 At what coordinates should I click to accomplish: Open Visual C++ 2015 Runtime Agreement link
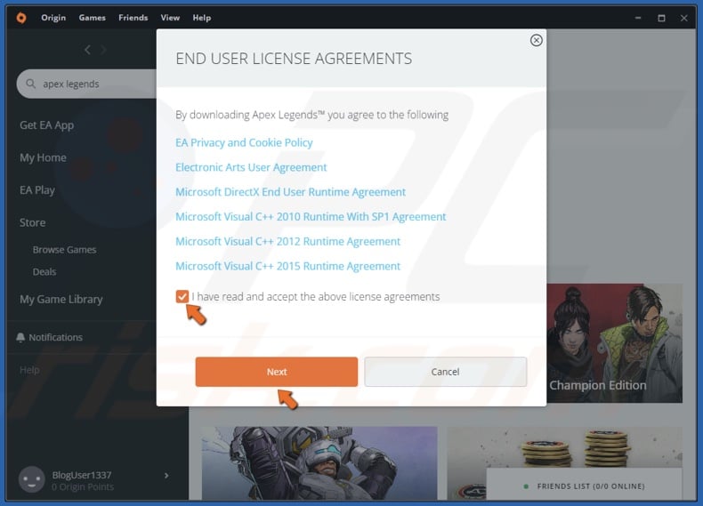click(x=287, y=266)
